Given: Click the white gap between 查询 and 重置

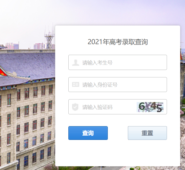Looking at the screenshot, I should click(118, 133).
